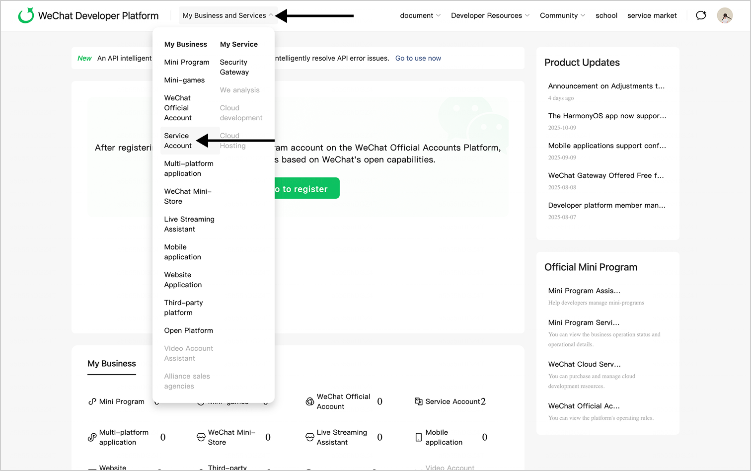This screenshot has height=471, width=751.
Task: Click the WeChat Developer Platform logo icon
Action: point(26,15)
